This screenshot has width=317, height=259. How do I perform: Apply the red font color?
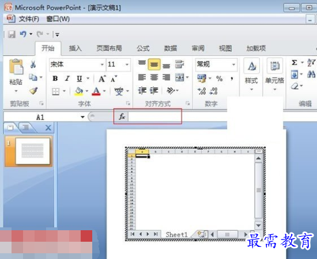(x=96, y=92)
